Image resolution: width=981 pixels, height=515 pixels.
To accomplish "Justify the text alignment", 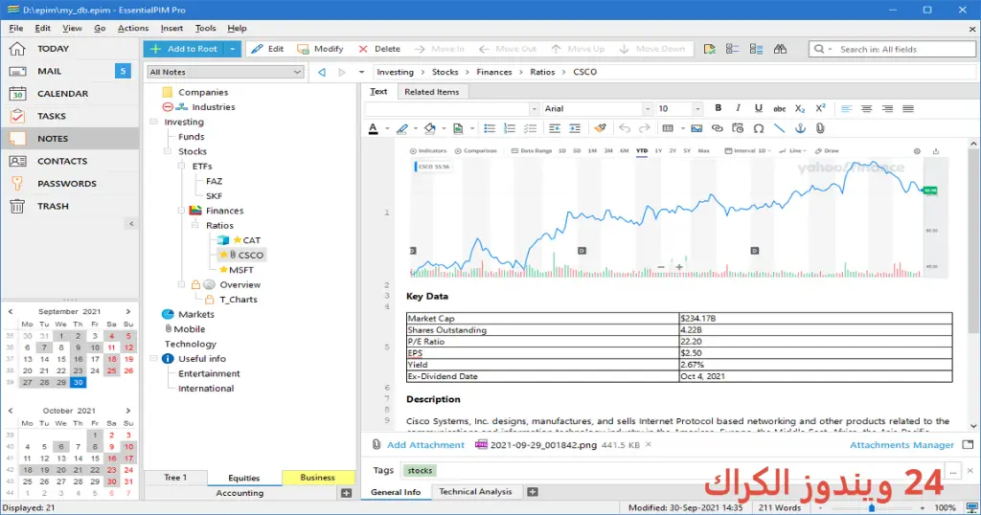I will 908,108.
